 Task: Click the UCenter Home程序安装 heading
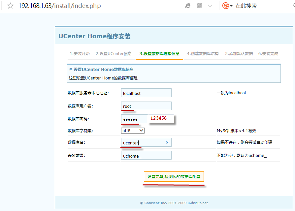click(x=94, y=36)
